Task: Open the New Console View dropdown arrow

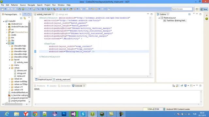Action: pyautogui.click(x=194, y=86)
